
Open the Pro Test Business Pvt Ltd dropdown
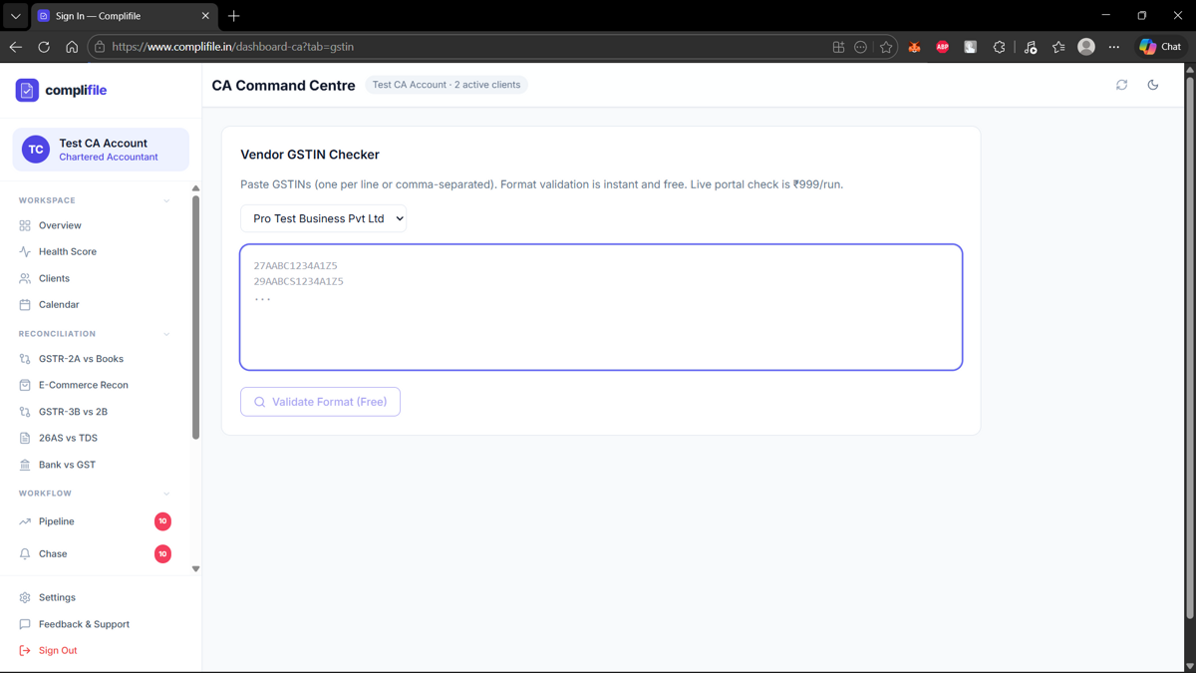tap(323, 218)
